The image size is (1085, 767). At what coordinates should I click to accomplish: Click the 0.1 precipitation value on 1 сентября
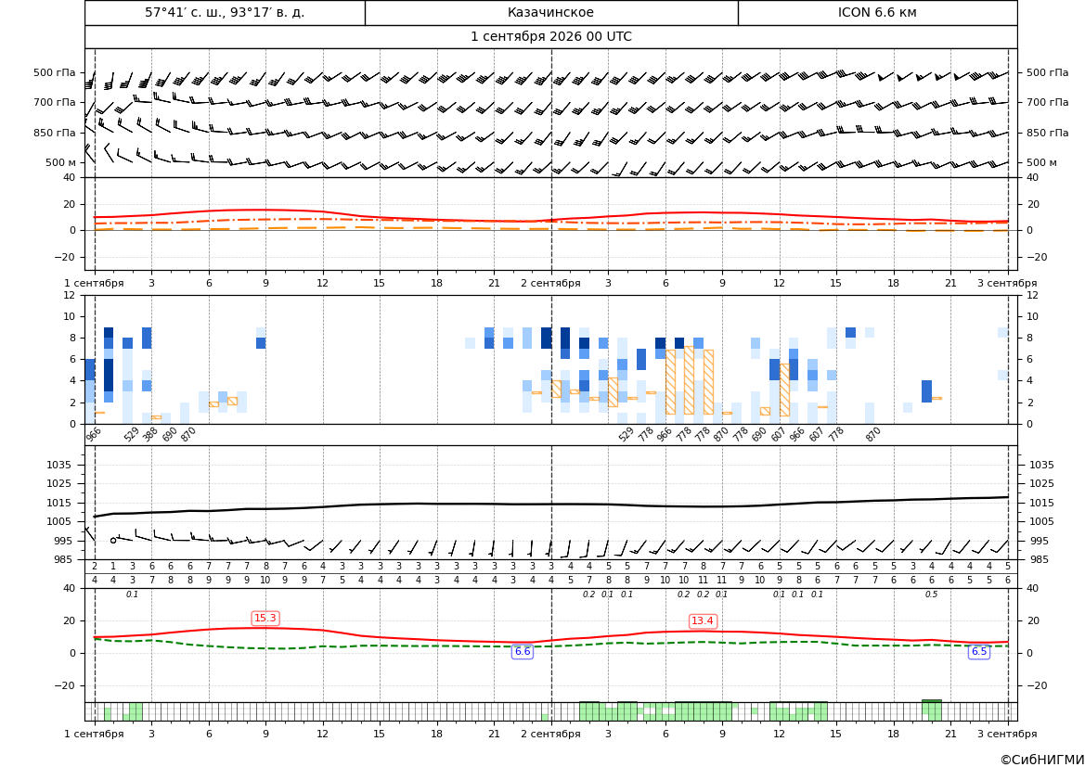[x=132, y=594]
